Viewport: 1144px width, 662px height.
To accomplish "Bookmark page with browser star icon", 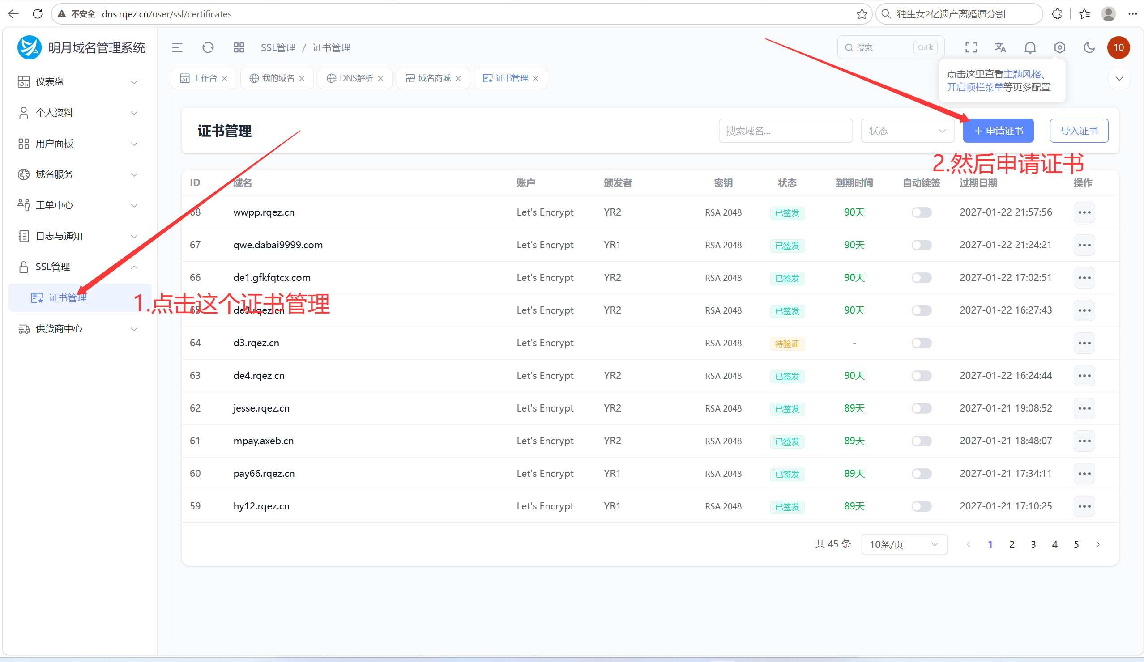I will click(862, 14).
